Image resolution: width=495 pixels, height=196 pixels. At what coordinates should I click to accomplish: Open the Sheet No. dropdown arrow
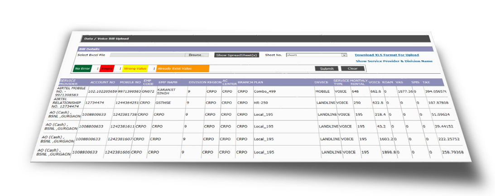(344, 55)
